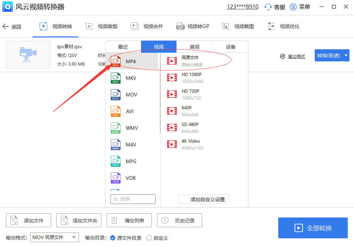This screenshot has height=247, width=354.
Task: Pick the MPG format icon
Action: pos(116,161)
